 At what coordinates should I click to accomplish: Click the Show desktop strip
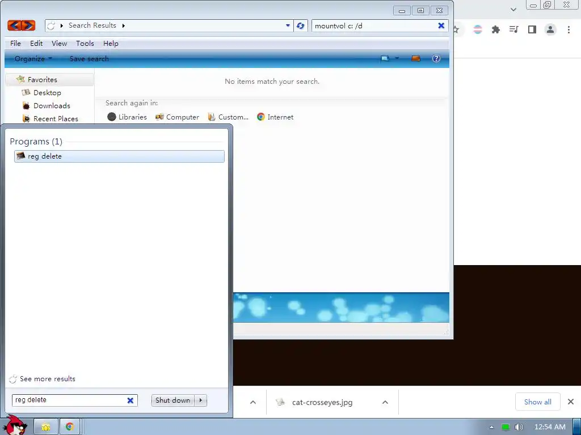pos(577,427)
